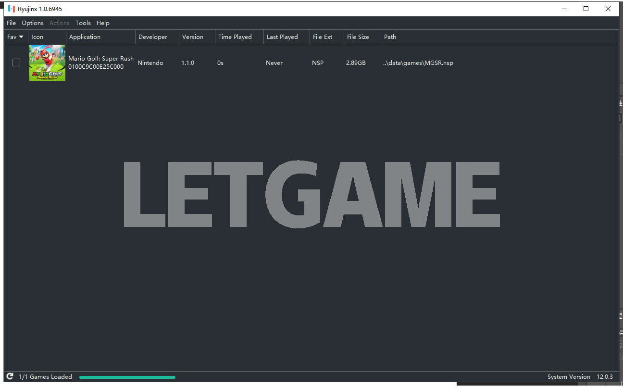Sort games by File Size header
Viewport: 623px width, 387px height.
pos(358,37)
